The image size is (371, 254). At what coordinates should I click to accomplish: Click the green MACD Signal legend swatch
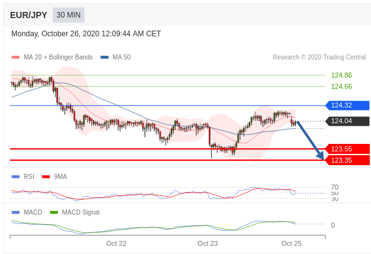54,212
